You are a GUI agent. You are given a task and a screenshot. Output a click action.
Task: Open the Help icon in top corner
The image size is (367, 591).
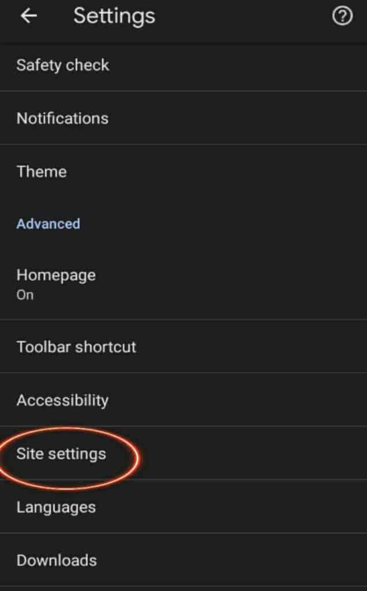[342, 17]
